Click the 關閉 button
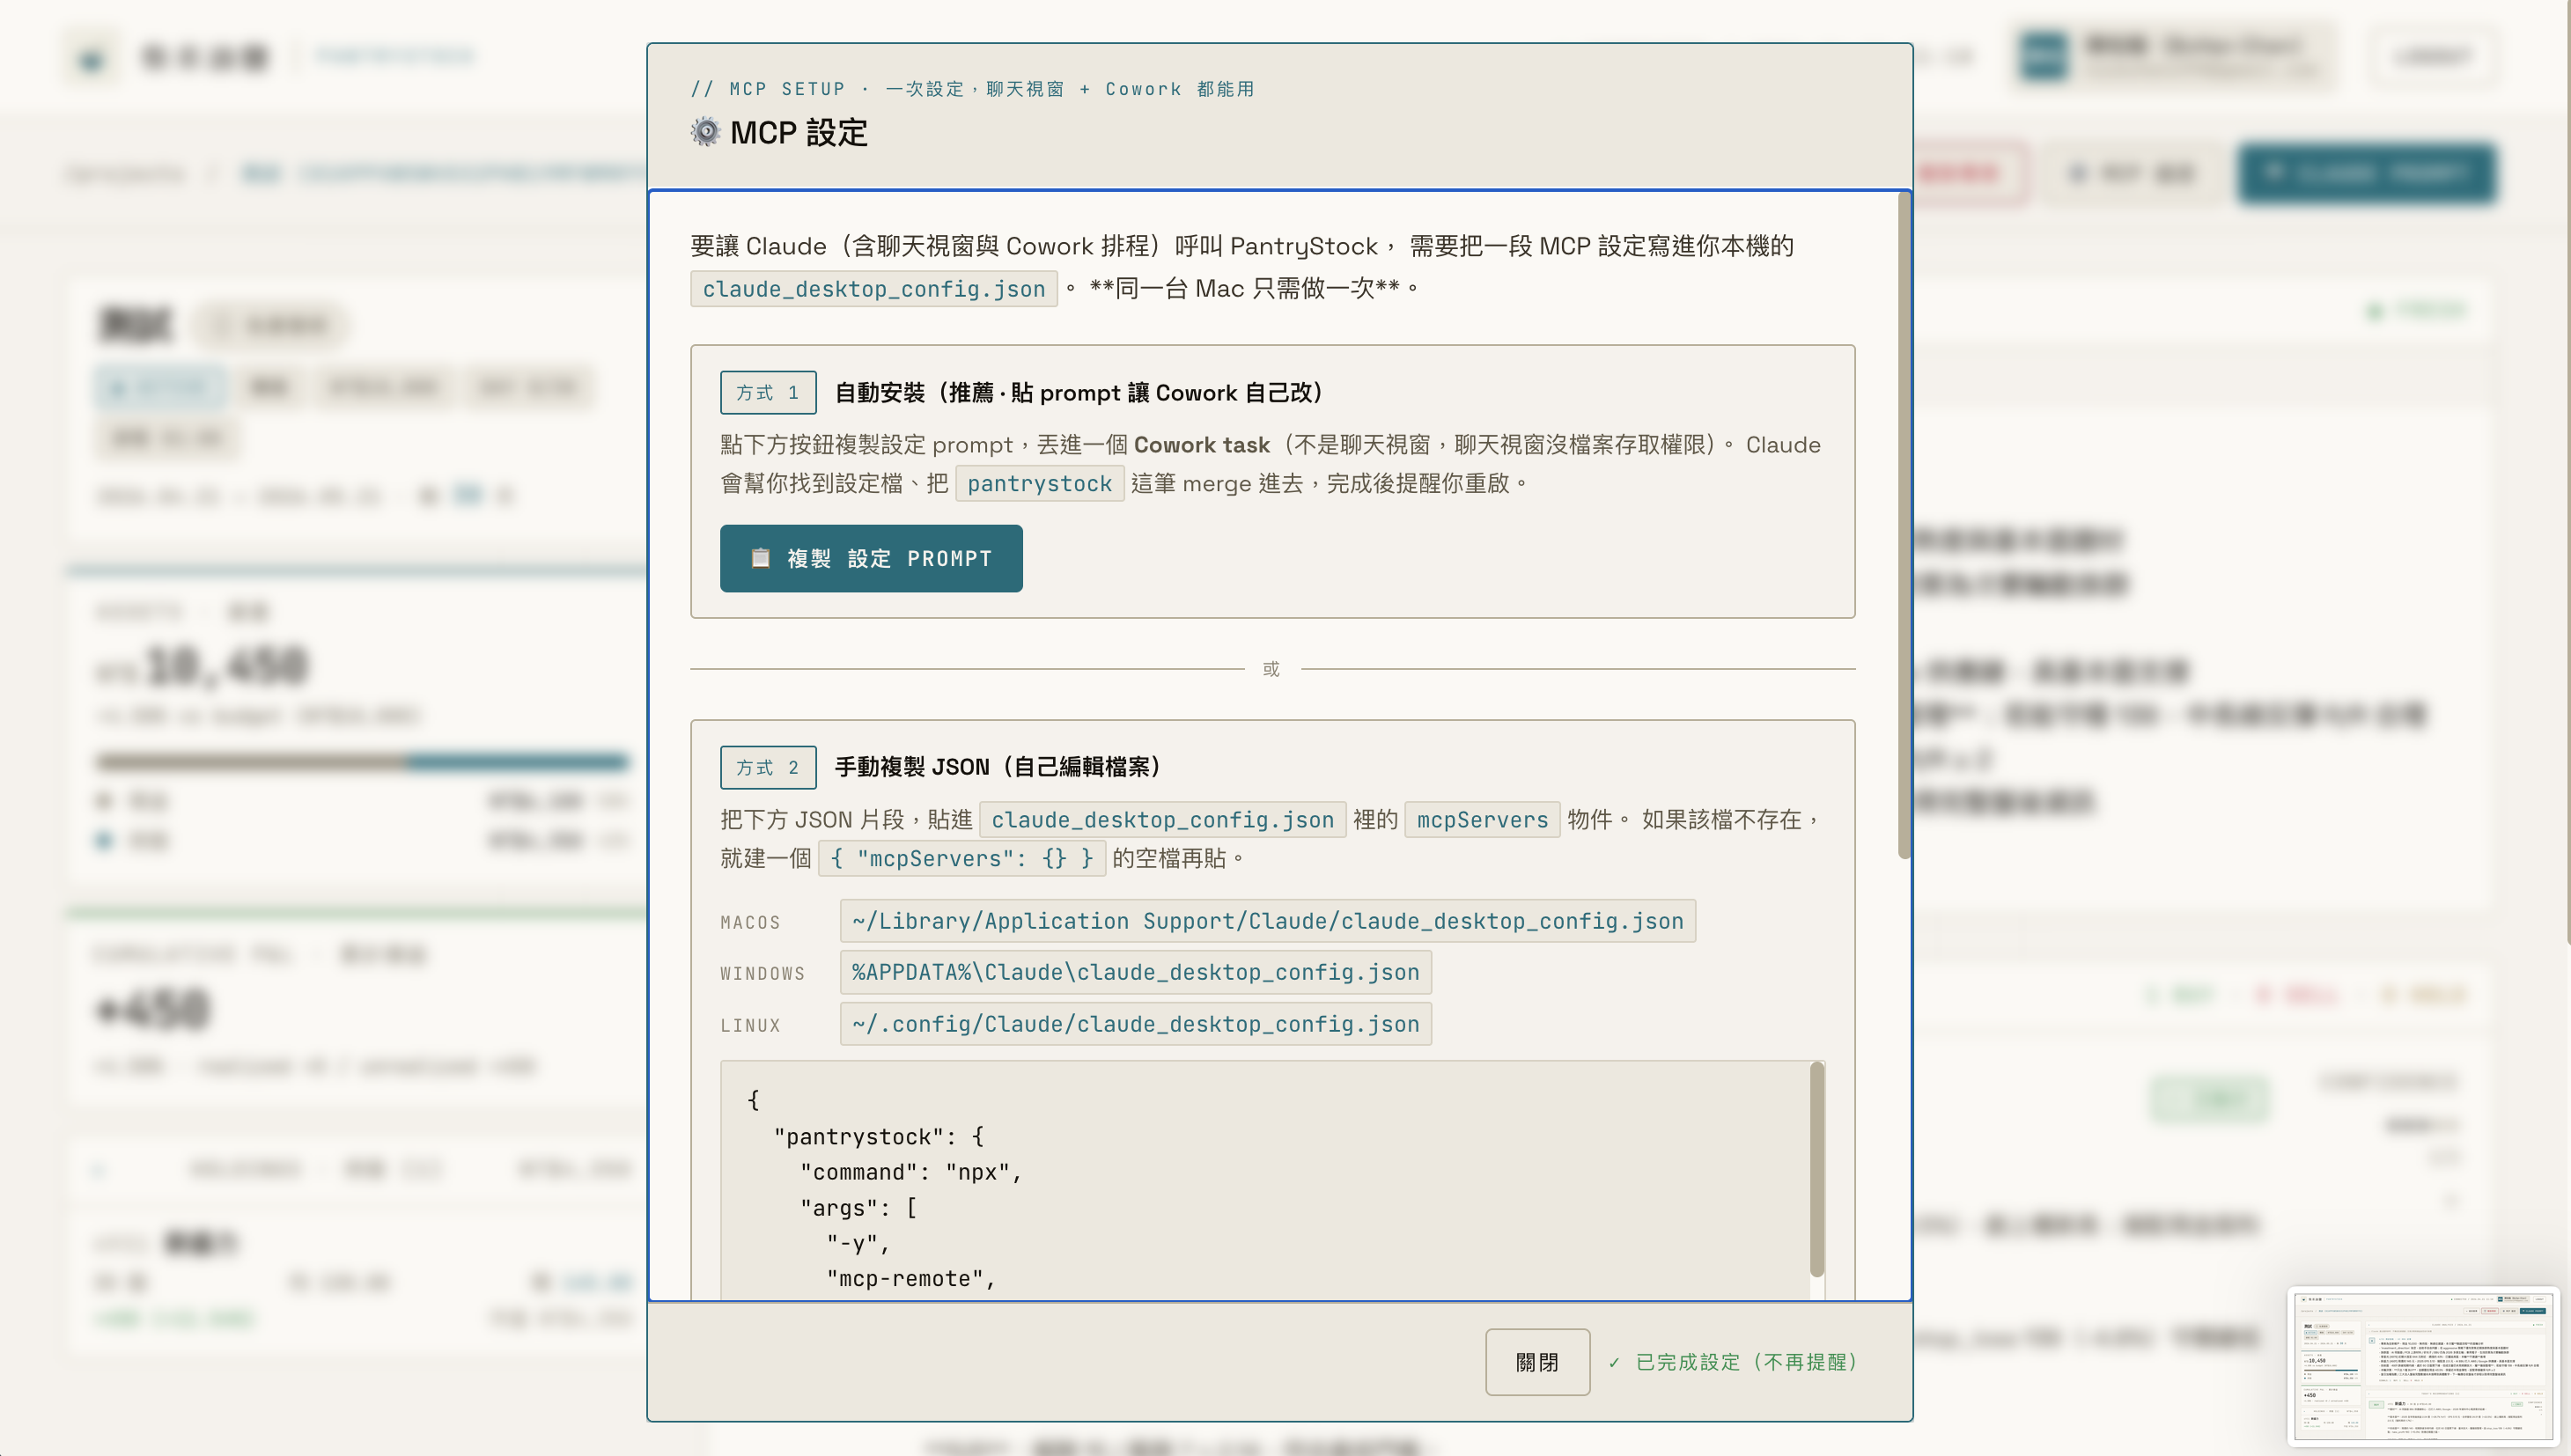Screen dimensions: 2571x1456 (x=1536, y=1362)
